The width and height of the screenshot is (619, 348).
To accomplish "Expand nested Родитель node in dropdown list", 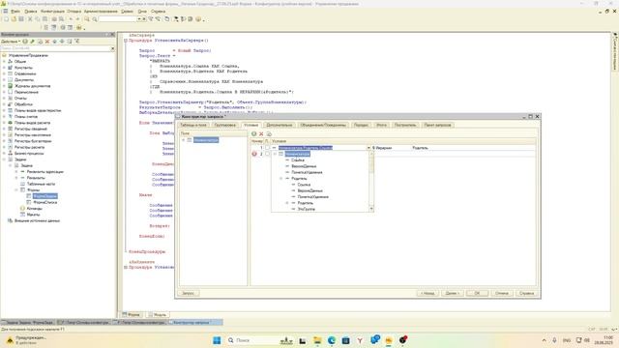I will (287, 203).
